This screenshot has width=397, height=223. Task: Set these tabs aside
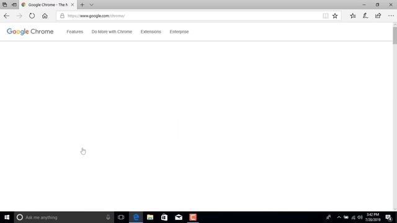point(14,4)
